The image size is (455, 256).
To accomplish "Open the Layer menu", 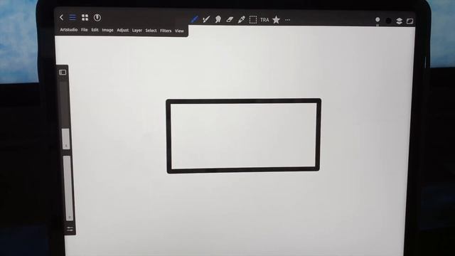I will point(137,31).
